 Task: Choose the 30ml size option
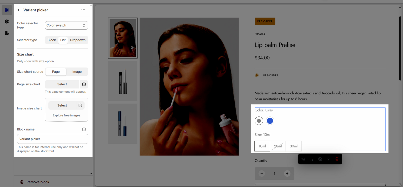point(293,146)
